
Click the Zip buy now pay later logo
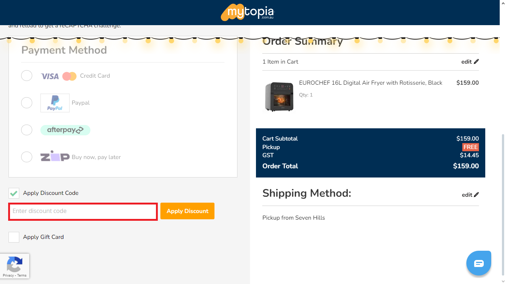tap(54, 157)
